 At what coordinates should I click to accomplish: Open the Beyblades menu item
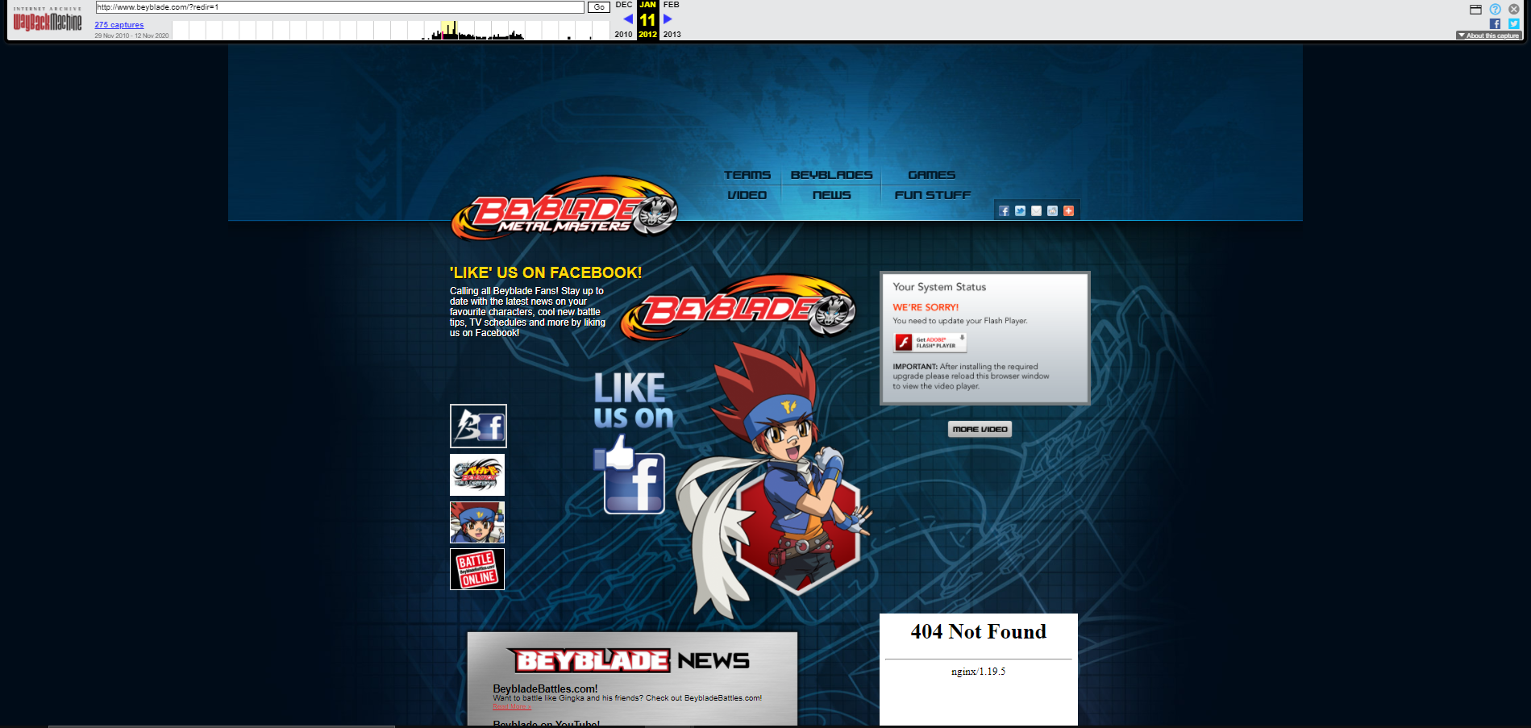831,175
